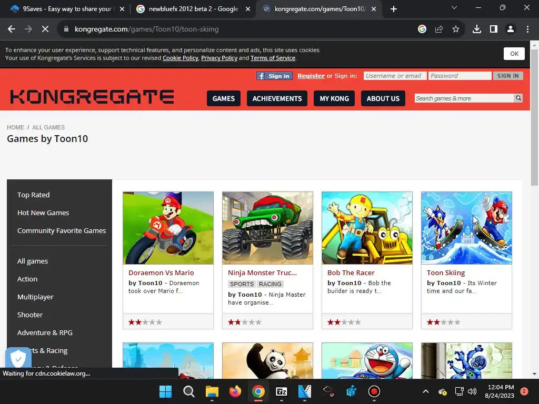This screenshot has height=404, width=539.
Task: Choose the Multiplayer category
Action: click(x=35, y=297)
